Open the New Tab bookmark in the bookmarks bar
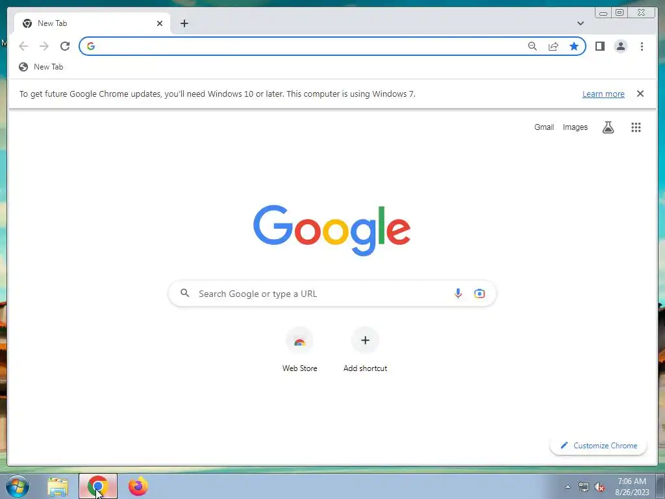 (x=41, y=67)
